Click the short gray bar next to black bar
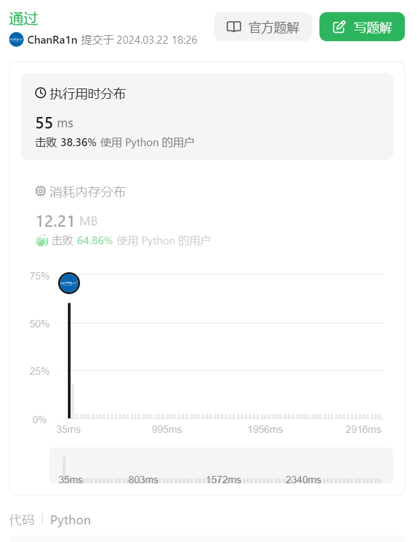 click(73, 401)
